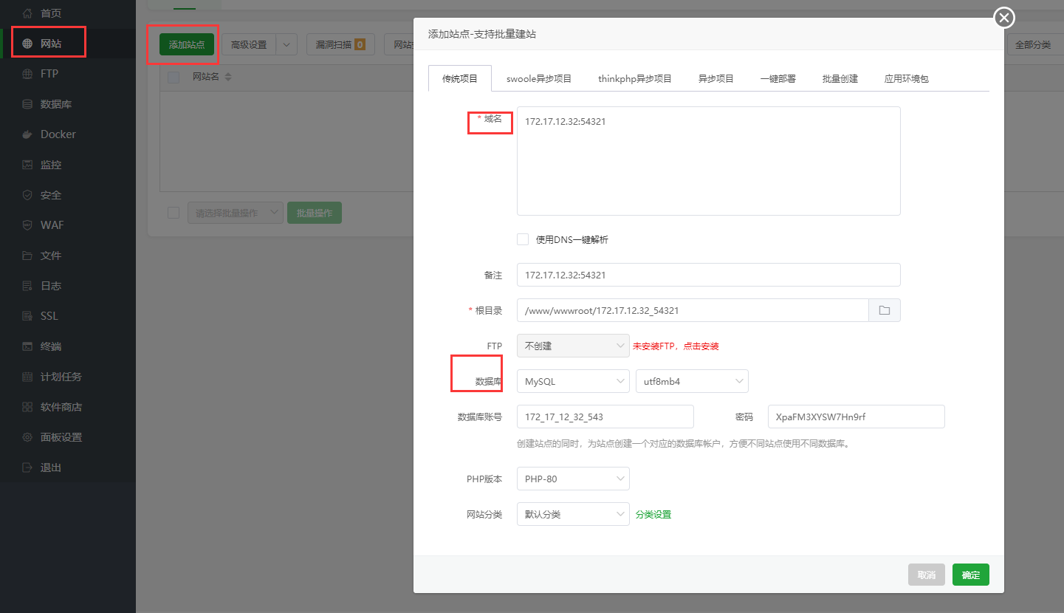
Task: Click the security shield icon
Action: pyautogui.click(x=27, y=195)
